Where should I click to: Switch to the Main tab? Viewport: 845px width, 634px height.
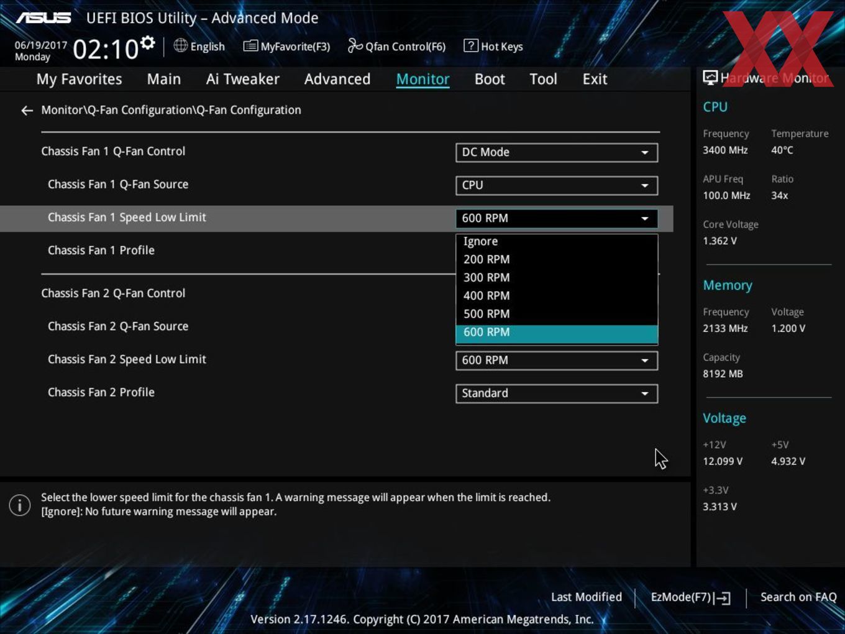(164, 79)
